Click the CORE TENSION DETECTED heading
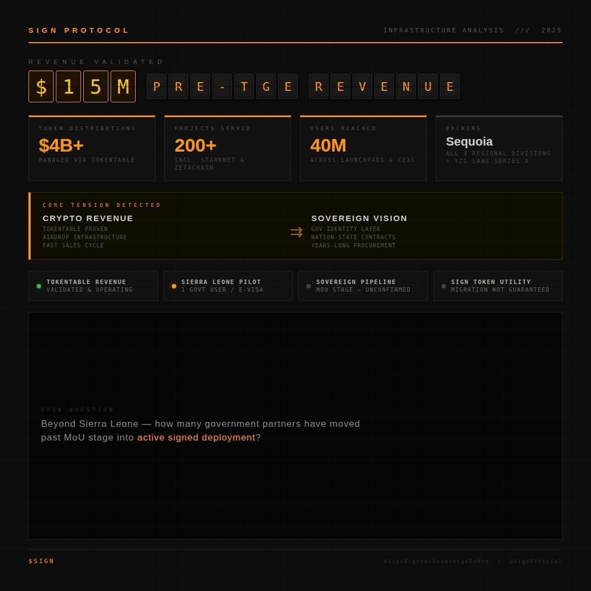Screen dimensions: 591x591 coord(102,205)
